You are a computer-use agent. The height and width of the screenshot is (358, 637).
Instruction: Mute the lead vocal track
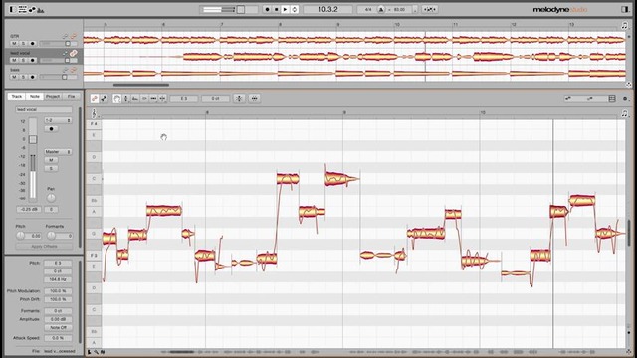(14, 60)
